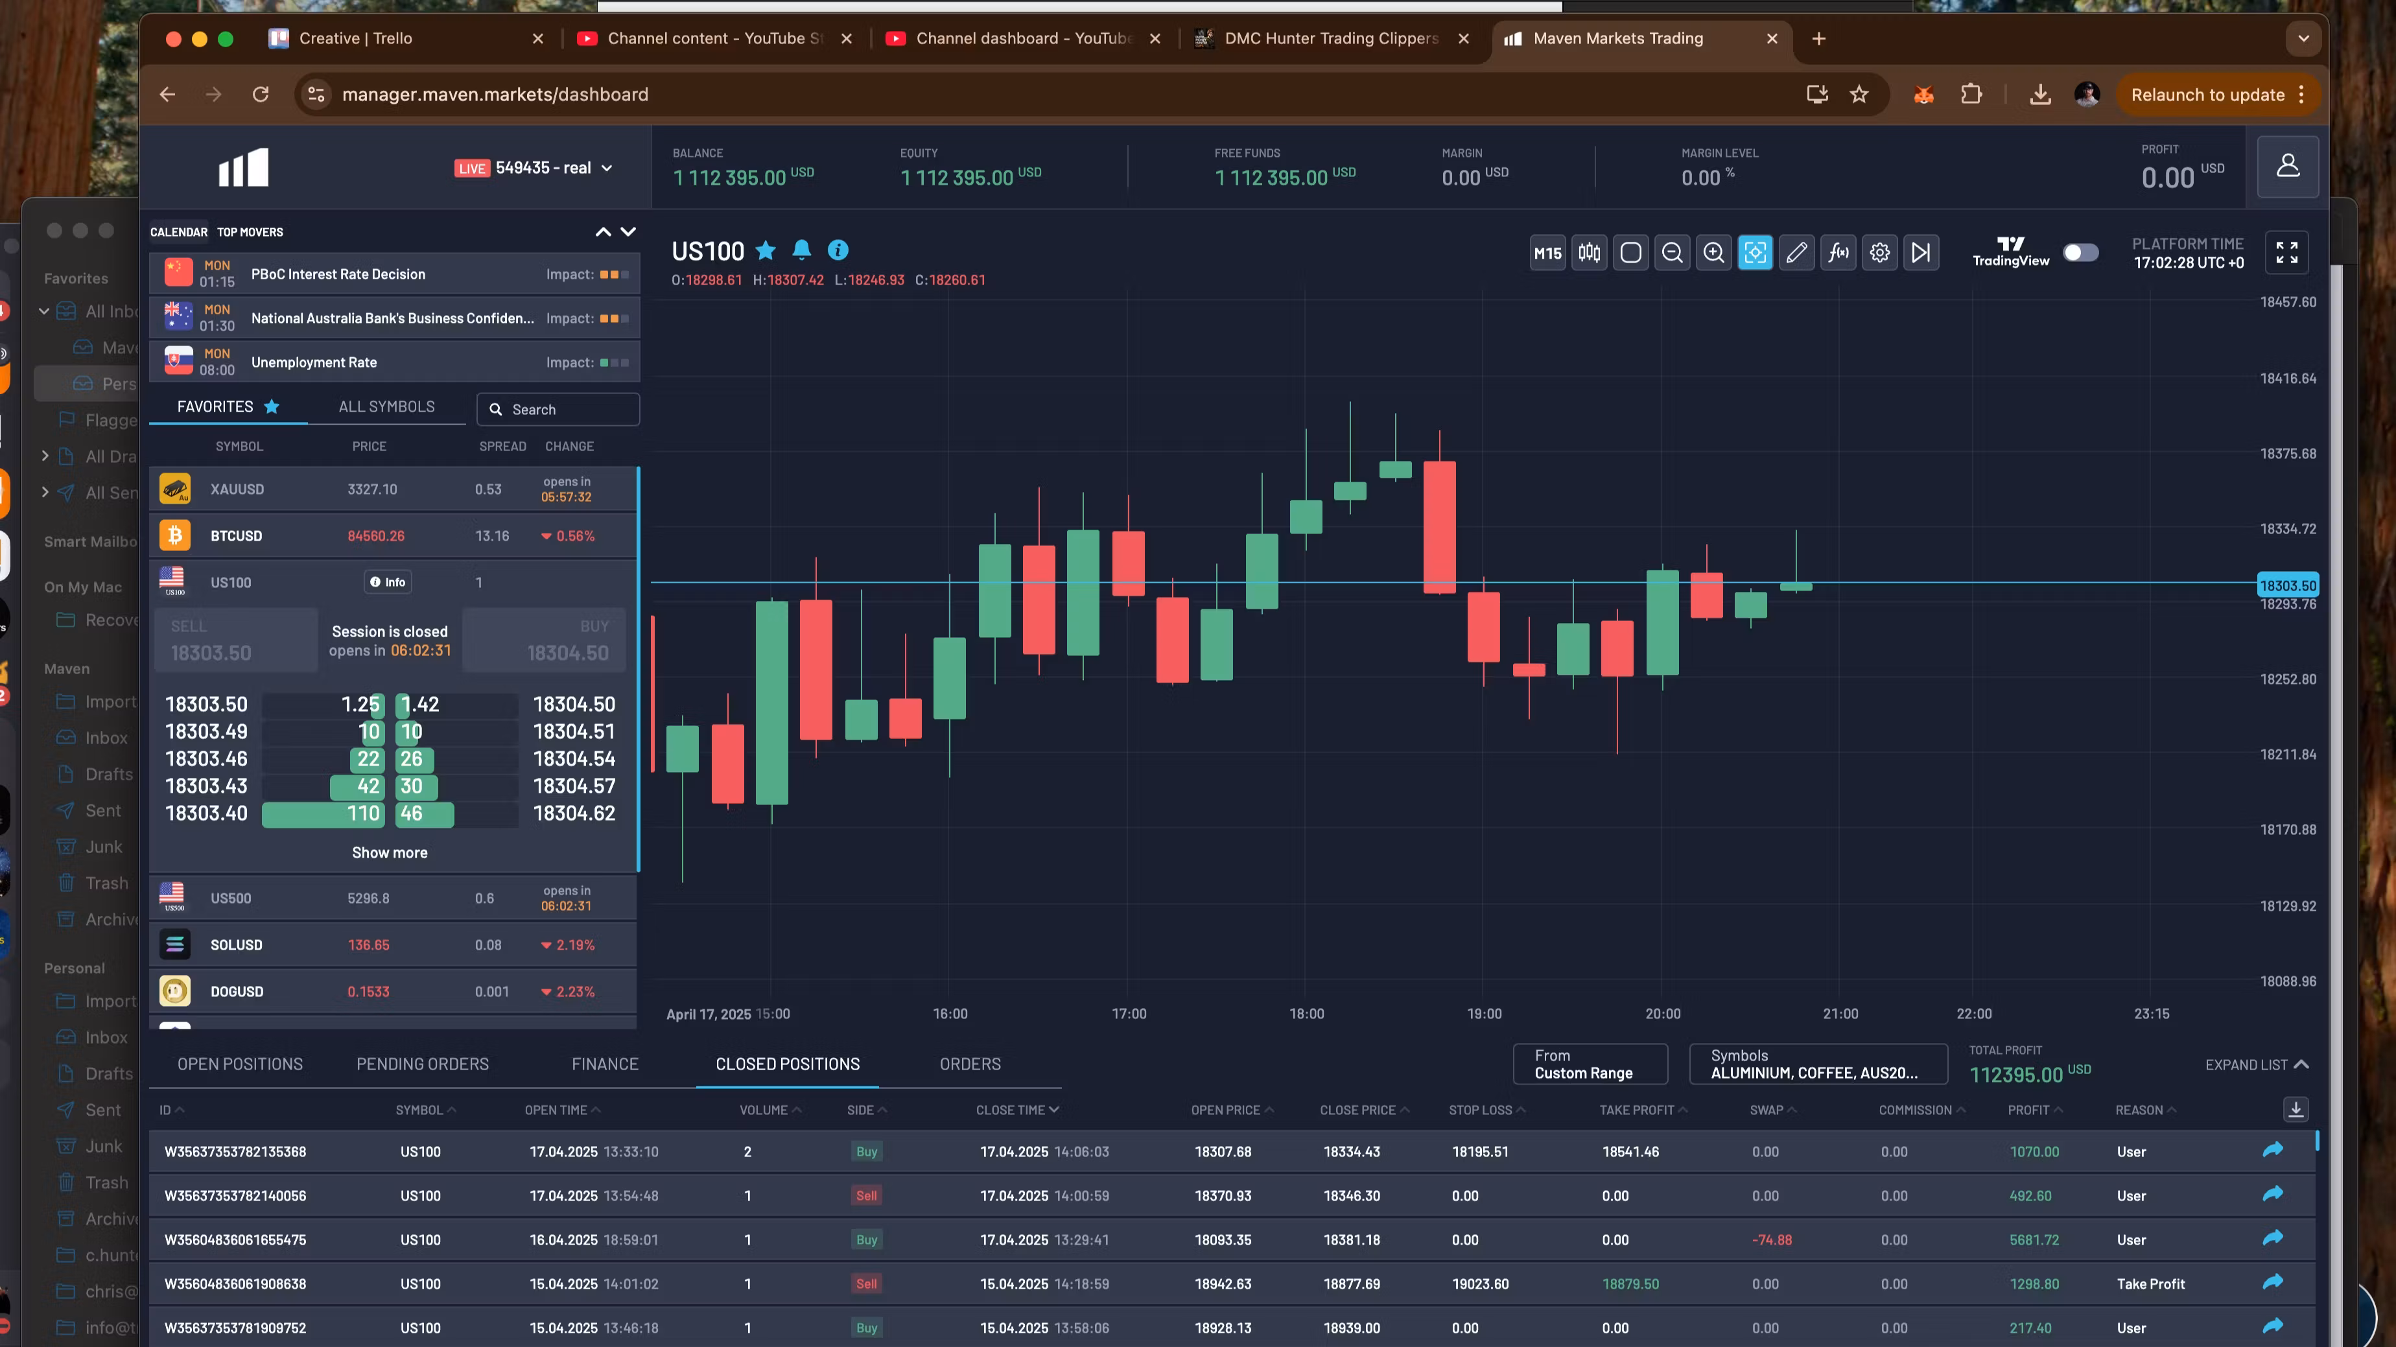Toggle the crosshair tracking tool button
The height and width of the screenshot is (1347, 2396).
(1754, 252)
